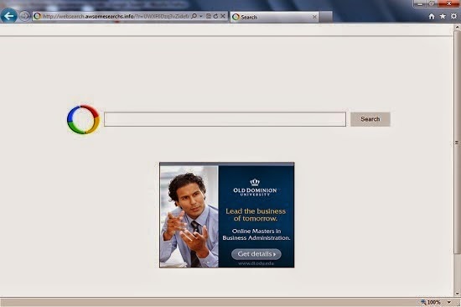The height and width of the screenshot is (307, 461).
Task: Focus the web search text box
Action: (225, 119)
